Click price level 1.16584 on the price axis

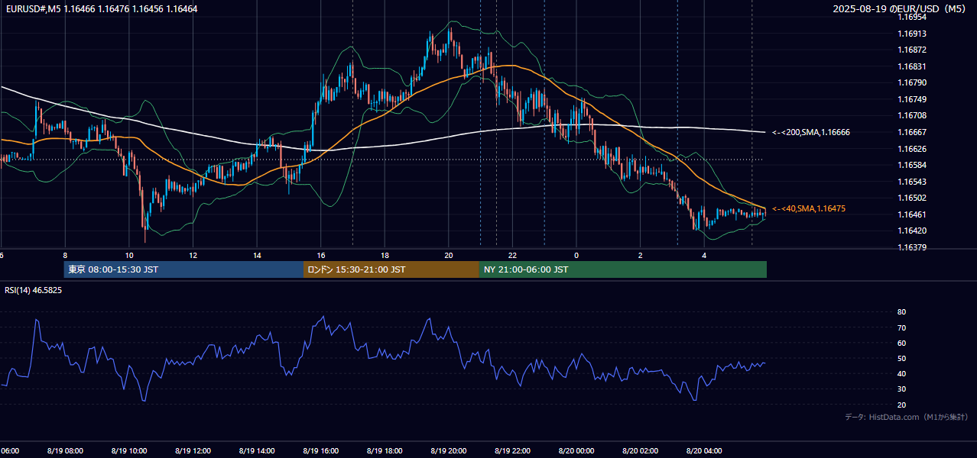coord(911,165)
